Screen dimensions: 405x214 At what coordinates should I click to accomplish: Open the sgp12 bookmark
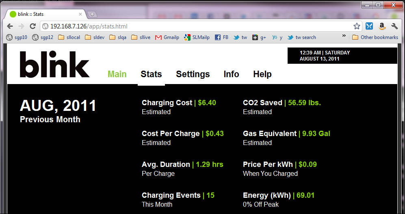43,37
